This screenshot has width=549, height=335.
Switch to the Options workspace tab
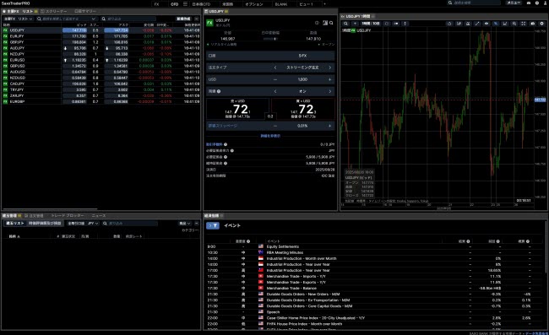[254, 4]
